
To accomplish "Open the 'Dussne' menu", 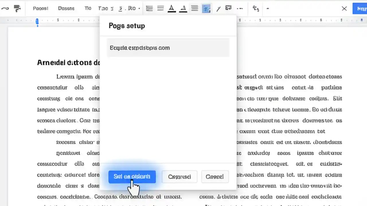I will (66, 8).
